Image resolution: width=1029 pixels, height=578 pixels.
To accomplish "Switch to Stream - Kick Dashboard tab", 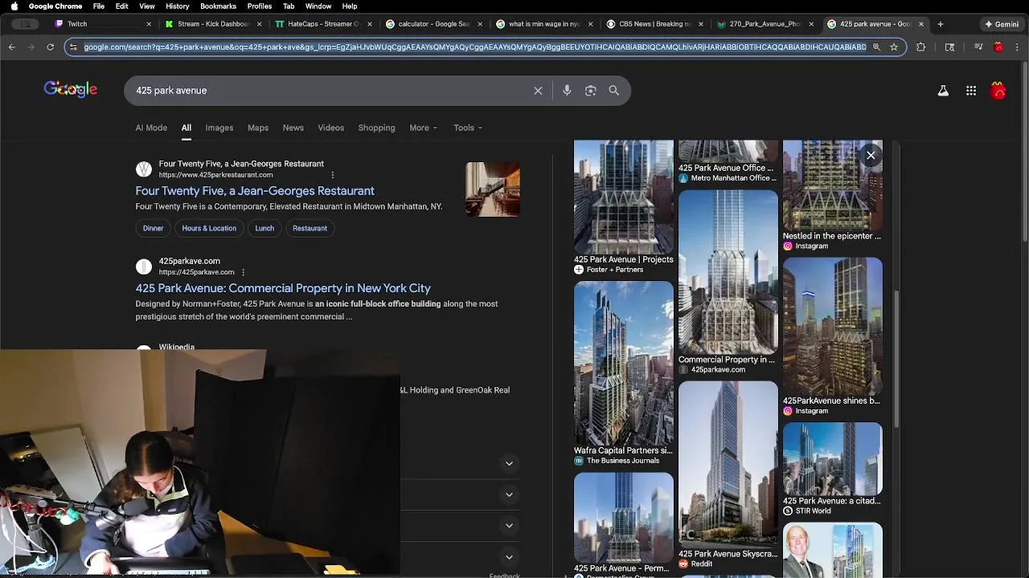I will pos(212,24).
